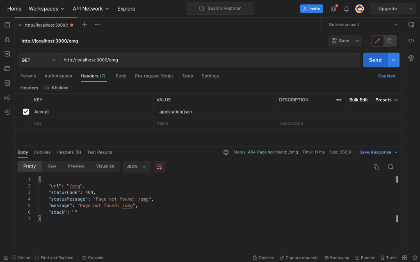Select Raw response view
Image resolution: width=420 pixels, height=262 pixels.
pos(52,166)
